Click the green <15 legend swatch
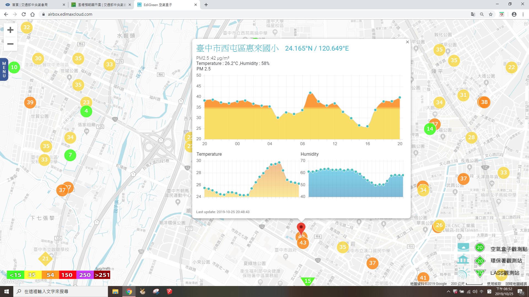The height and width of the screenshot is (297, 529). point(15,275)
